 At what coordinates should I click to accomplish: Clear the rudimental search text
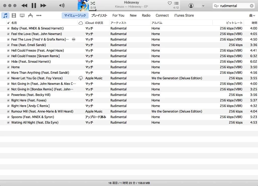click(252, 6)
